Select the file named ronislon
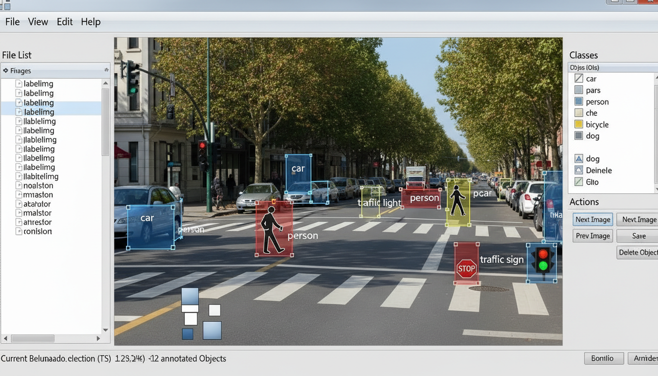658x376 pixels. [38, 232]
